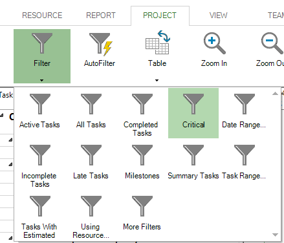Image resolution: width=284 pixels, height=243 pixels.
Task: Switch to the VIEW tab
Action: point(218,16)
